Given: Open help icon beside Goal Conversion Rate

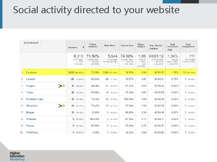Looking at the screenshot, I should (175, 50).
